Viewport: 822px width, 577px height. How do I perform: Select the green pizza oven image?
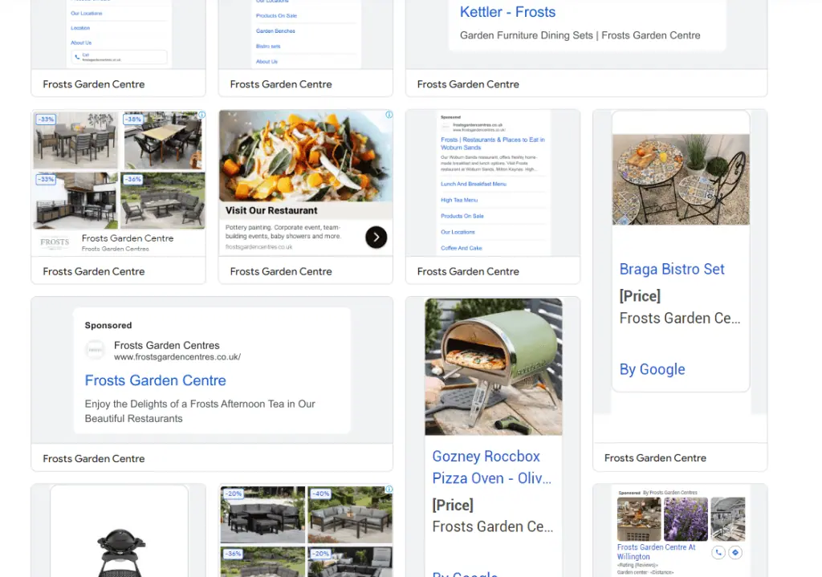[x=494, y=366]
